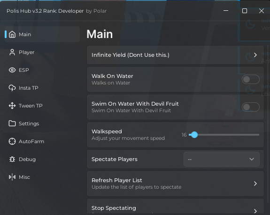The height and width of the screenshot is (215, 270).
Task: Open the Spectate Players dropdown
Action: point(222,159)
